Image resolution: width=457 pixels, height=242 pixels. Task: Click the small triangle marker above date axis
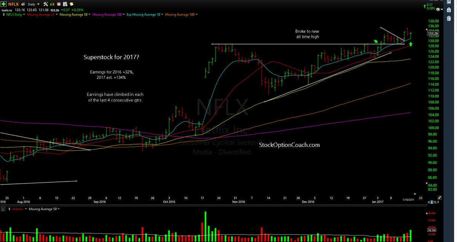coord(415,194)
